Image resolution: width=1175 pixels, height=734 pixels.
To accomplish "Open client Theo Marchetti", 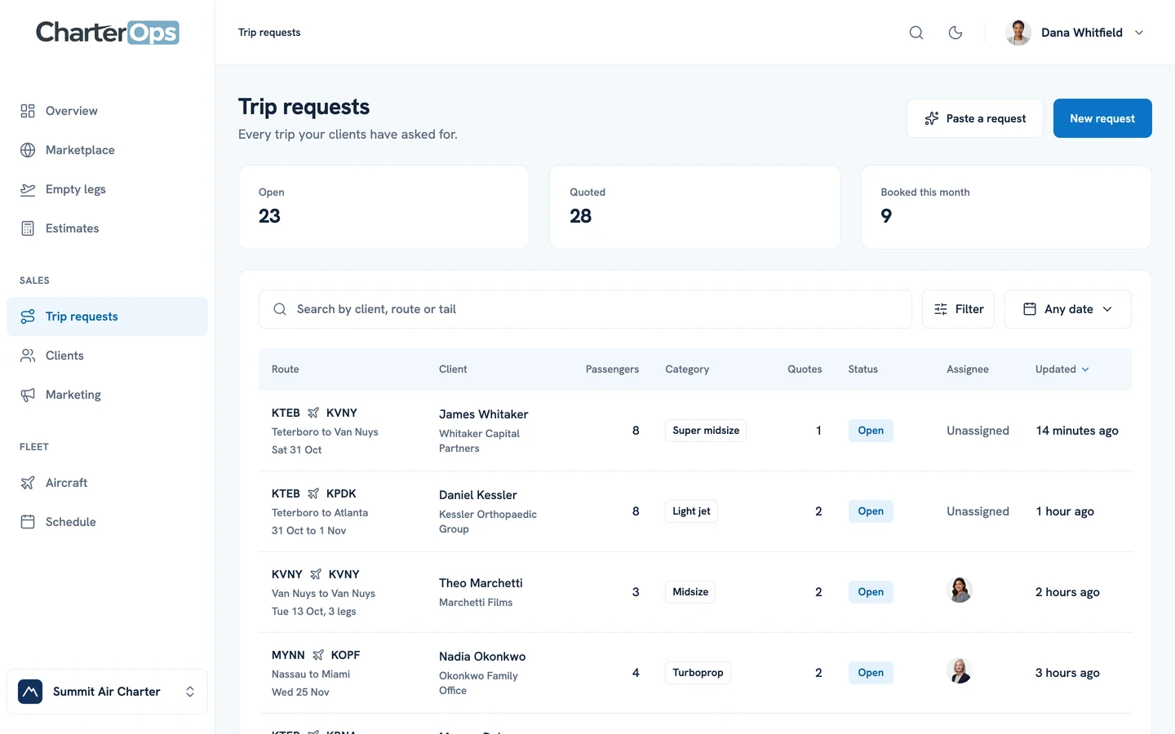I will tap(481, 583).
